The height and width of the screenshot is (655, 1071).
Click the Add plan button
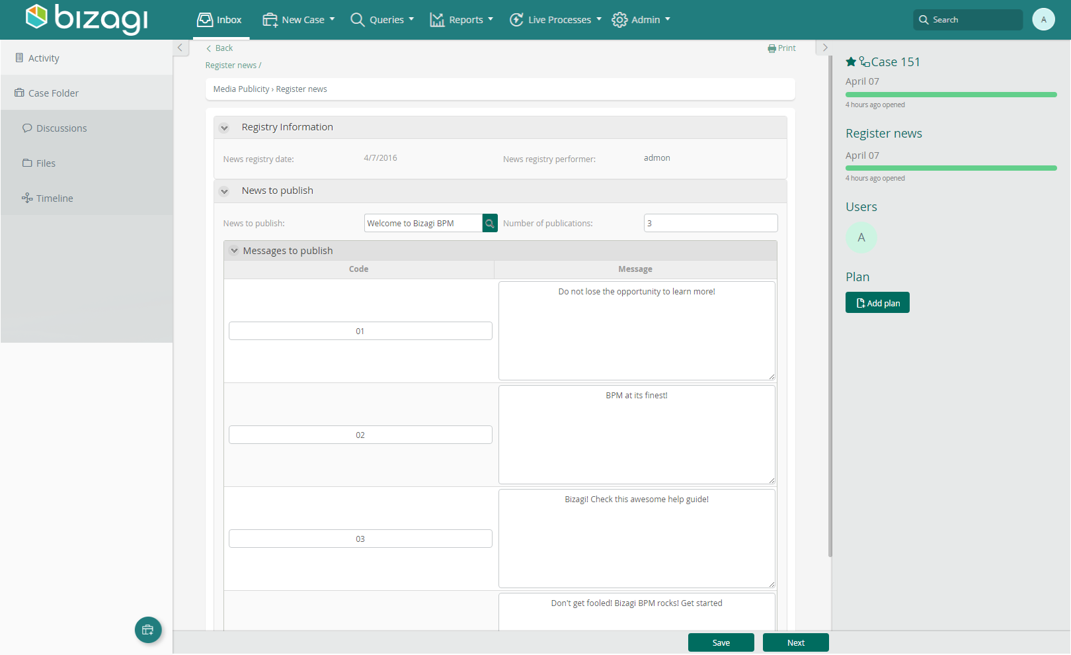[877, 302]
